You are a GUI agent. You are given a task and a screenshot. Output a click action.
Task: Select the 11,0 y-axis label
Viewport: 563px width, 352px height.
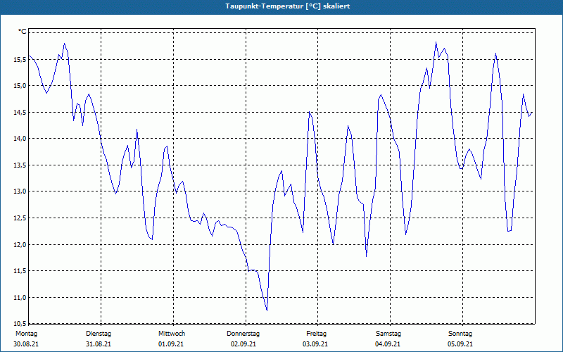click(x=20, y=297)
